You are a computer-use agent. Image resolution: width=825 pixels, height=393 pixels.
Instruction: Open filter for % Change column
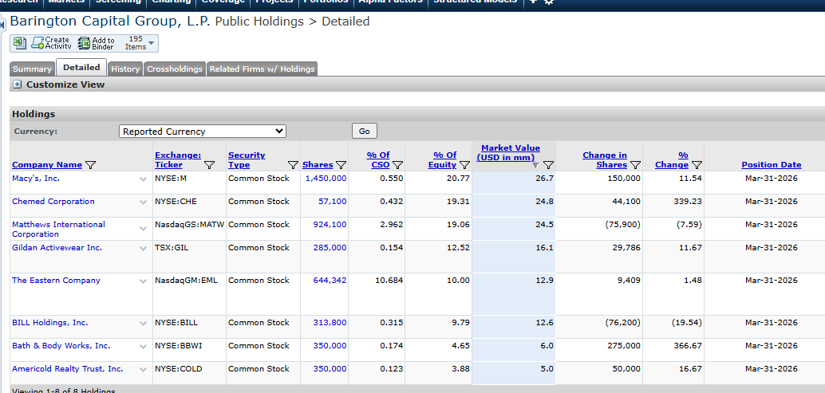click(697, 165)
